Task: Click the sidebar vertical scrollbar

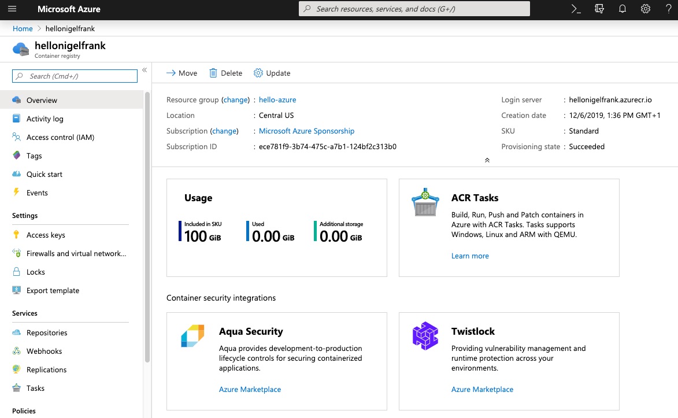Action: (x=147, y=227)
